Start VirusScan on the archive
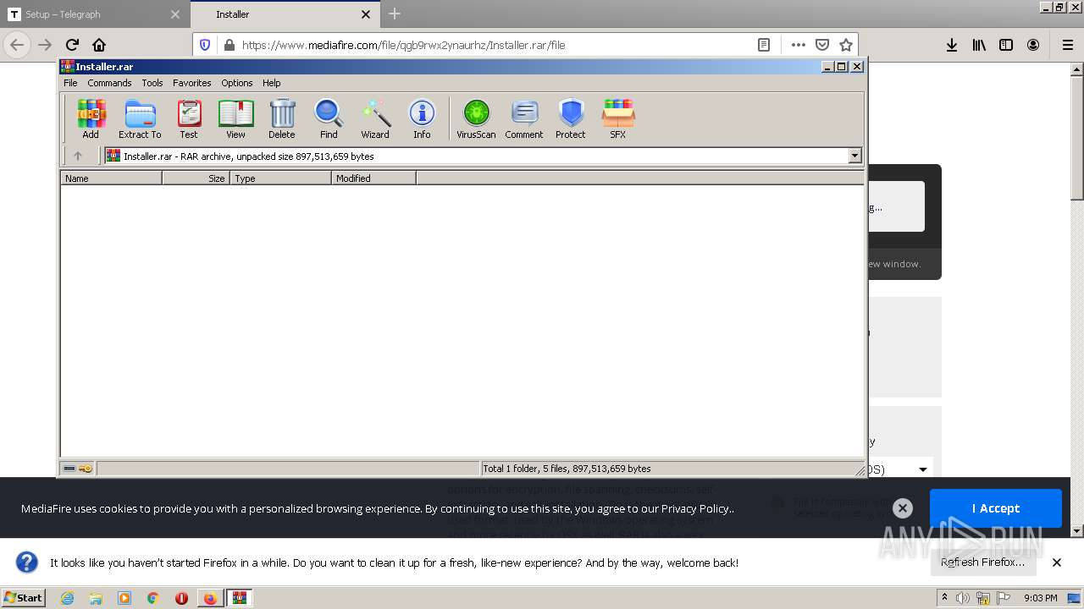 coord(476,118)
